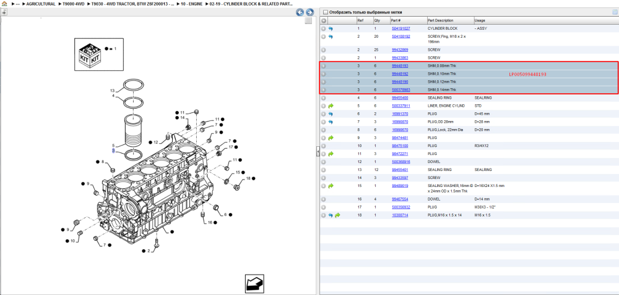
Task: Go to the home page icon
Action: 4,4
